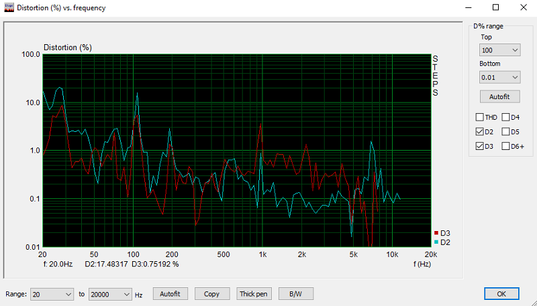
Task: Enable the D6+ checkbox
Action: point(505,146)
